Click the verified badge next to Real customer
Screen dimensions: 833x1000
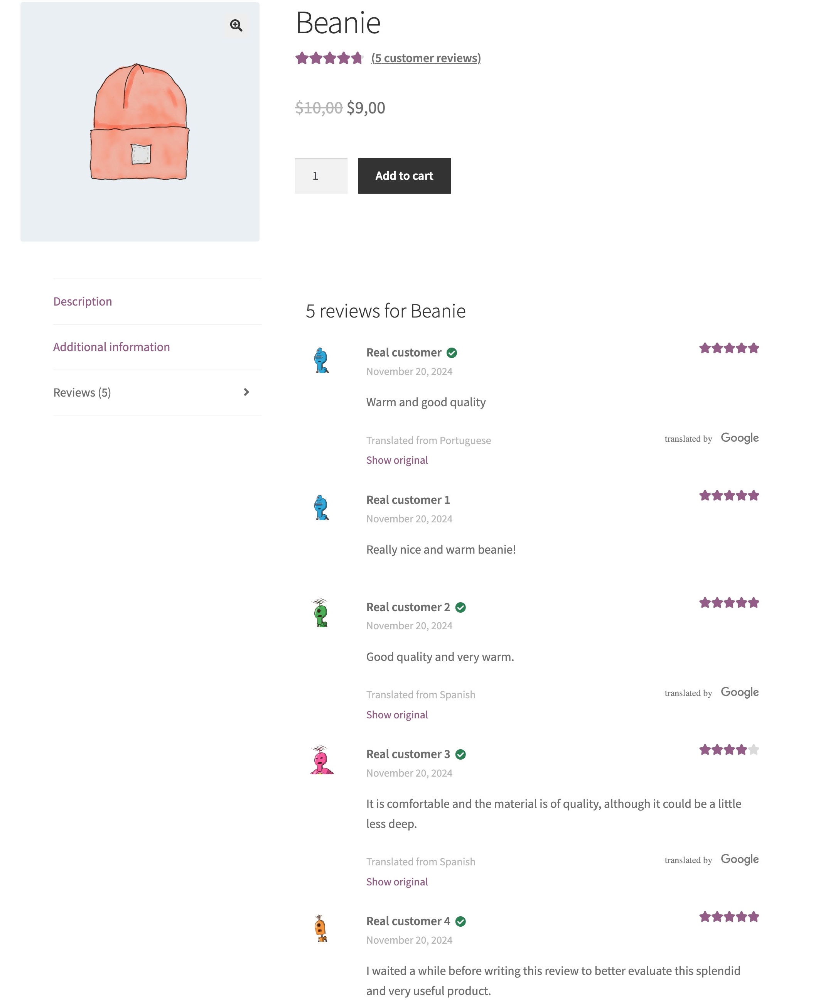pyautogui.click(x=453, y=353)
